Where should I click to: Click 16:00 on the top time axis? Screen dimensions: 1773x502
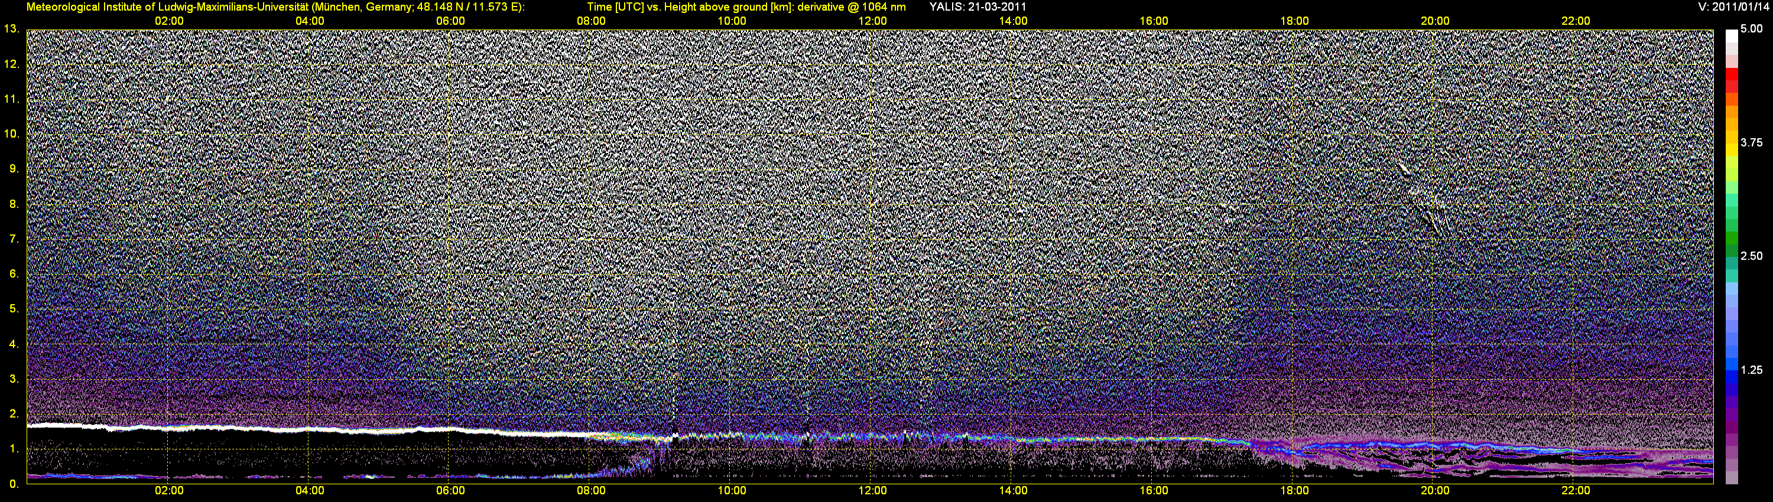coord(1154,21)
